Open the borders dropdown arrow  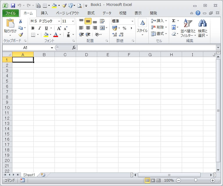coord(38,34)
